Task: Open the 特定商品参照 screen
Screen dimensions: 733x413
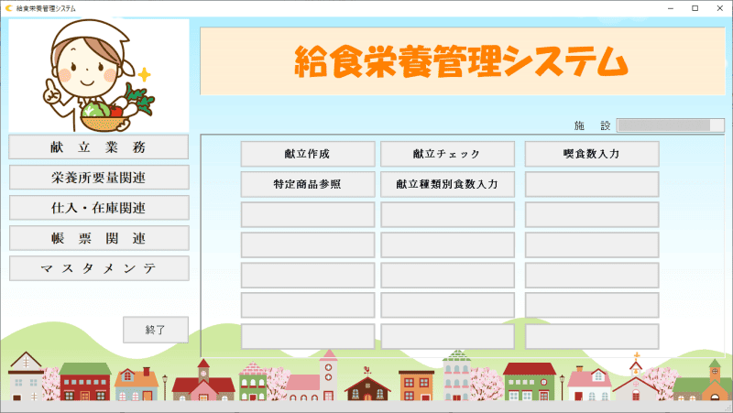Action: (x=308, y=184)
